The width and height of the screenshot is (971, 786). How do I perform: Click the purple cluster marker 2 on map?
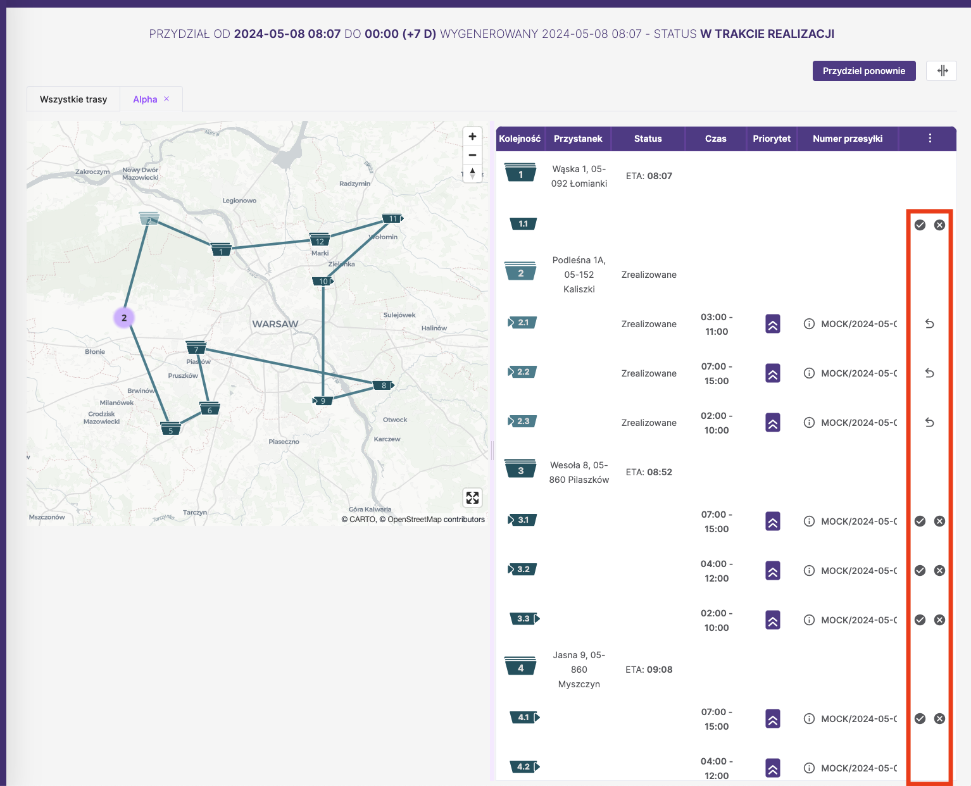124,318
